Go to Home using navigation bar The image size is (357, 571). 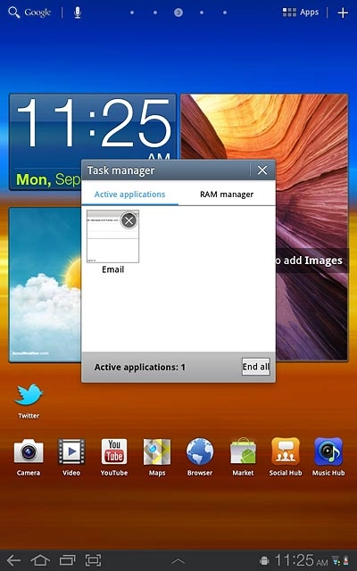click(40, 560)
